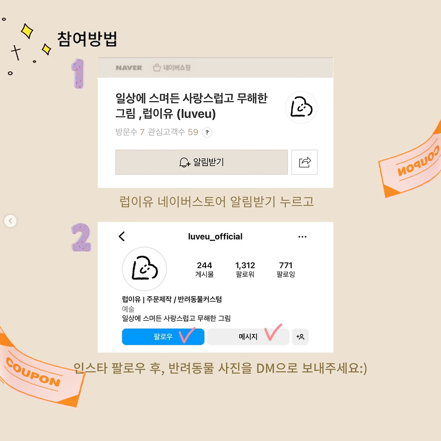Click the previous slide arrow on left edge
441x441 pixels.
coord(10,221)
